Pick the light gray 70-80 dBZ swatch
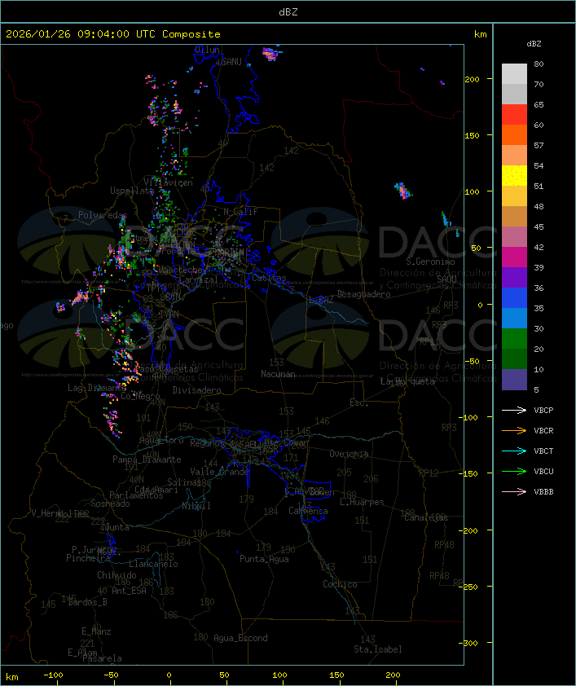The height and width of the screenshot is (686, 576). [x=514, y=74]
